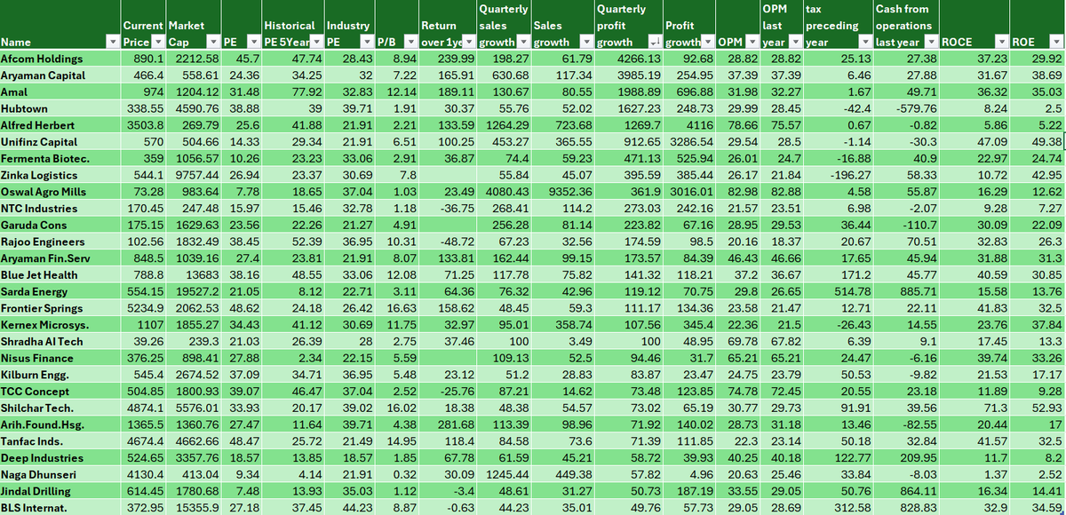The image size is (1066, 515).
Task: Select the Rajoo Engineers name cell
Action: (x=60, y=242)
